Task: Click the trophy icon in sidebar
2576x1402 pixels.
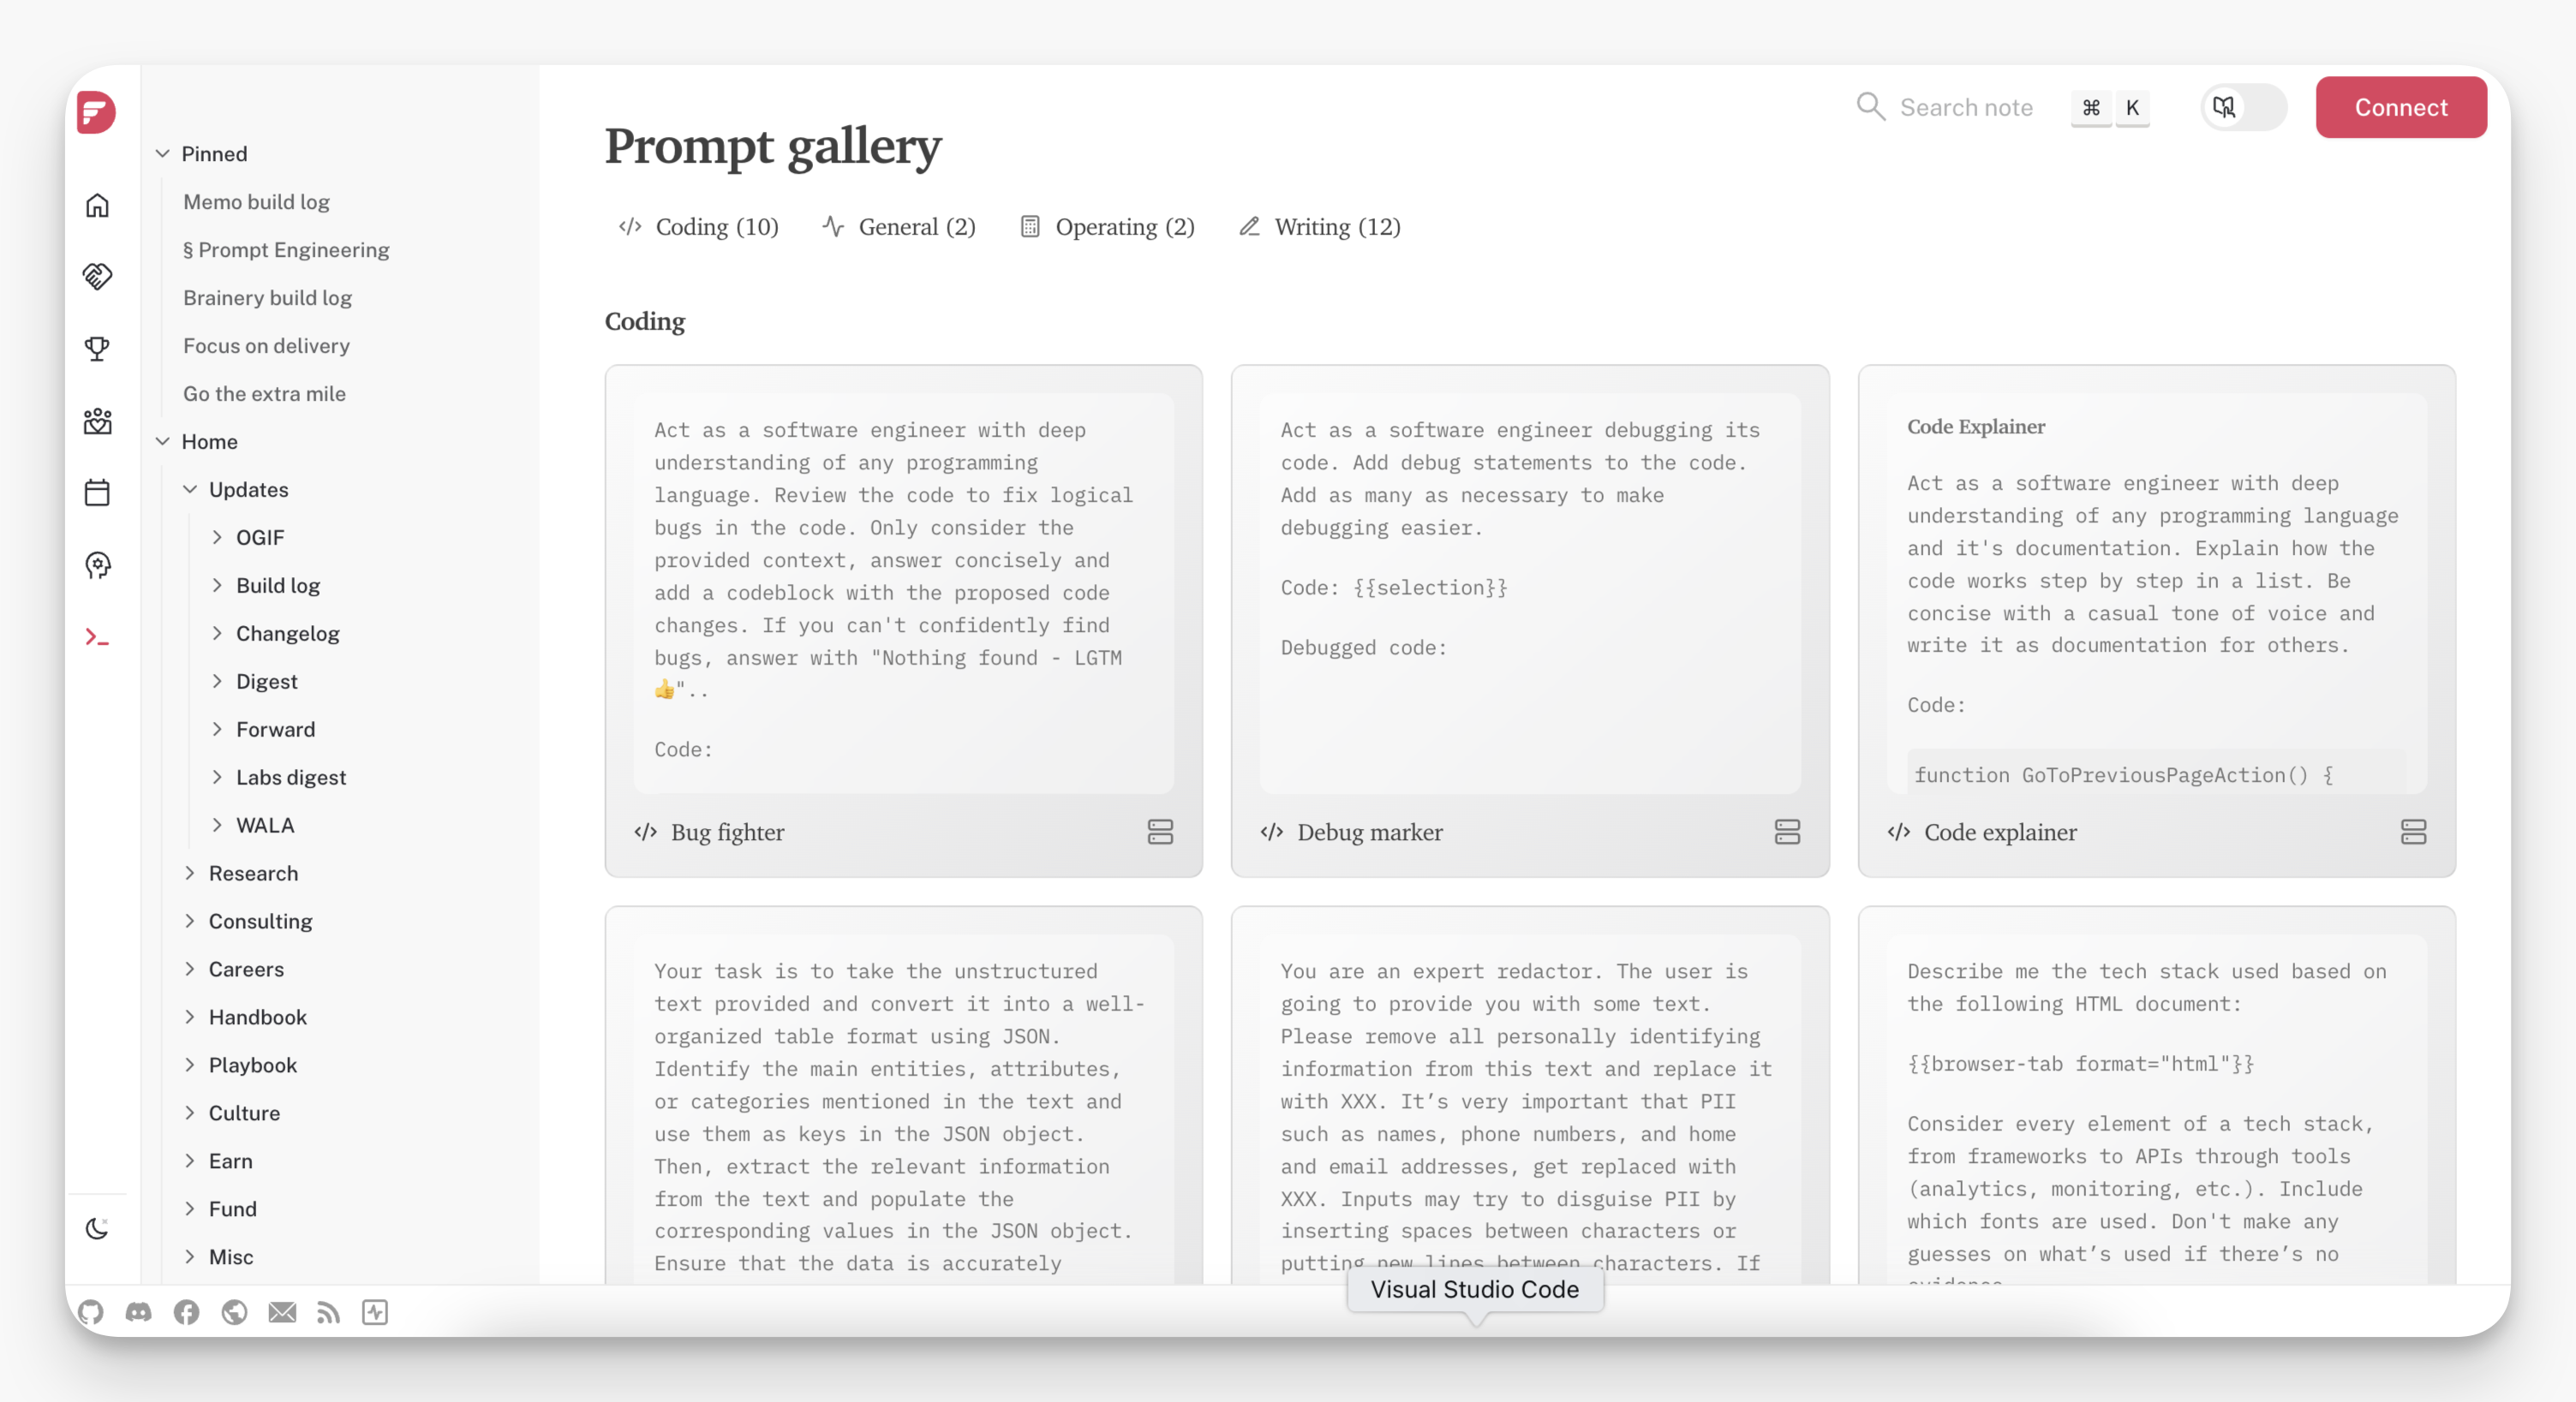Action: (x=97, y=349)
